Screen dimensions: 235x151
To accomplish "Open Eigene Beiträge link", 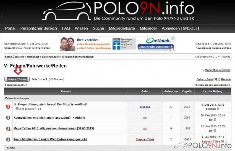I will [x=222, y=48].
